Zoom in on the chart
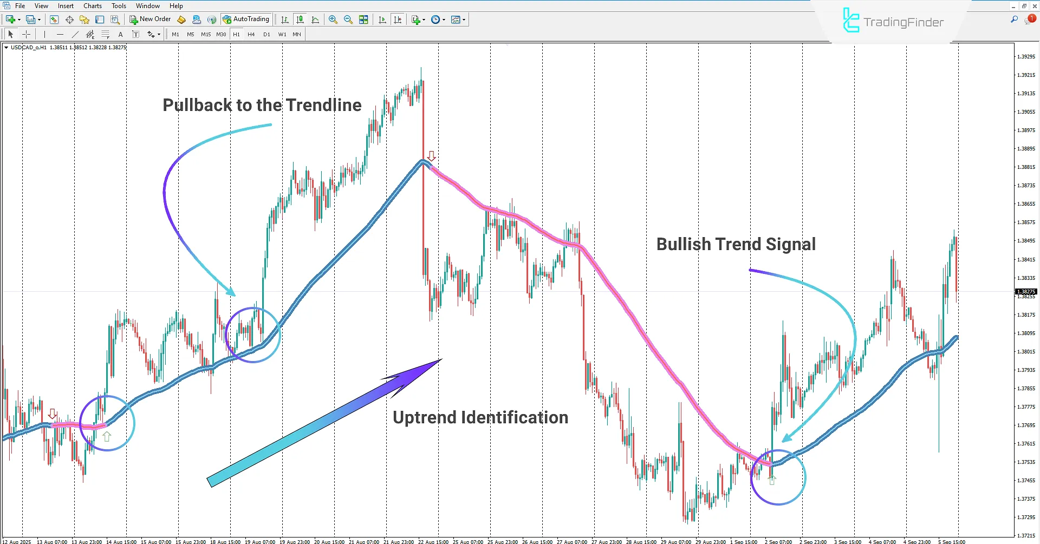Viewport: 1040px width, 544px height. pyautogui.click(x=333, y=19)
